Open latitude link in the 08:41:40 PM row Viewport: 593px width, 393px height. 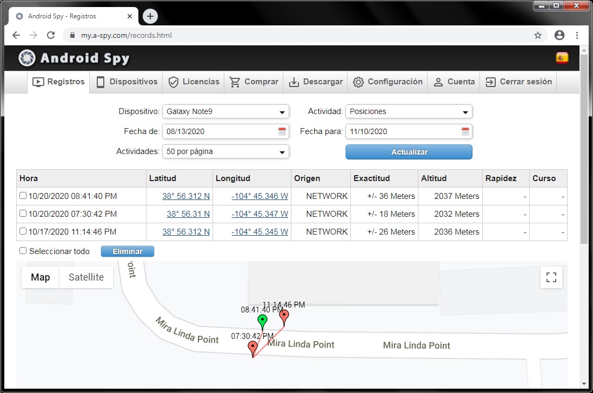[x=186, y=196]
